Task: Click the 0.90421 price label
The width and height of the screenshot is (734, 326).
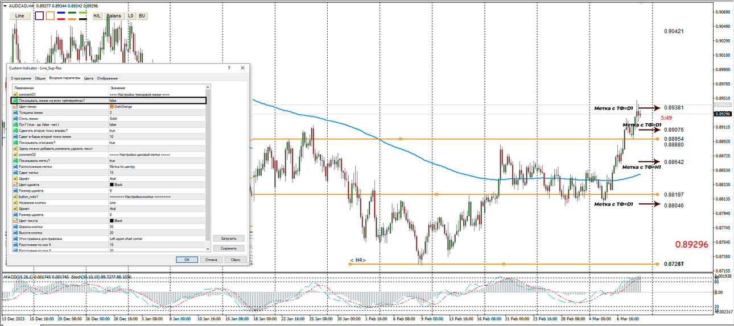Action: pyautogui.click(x=674, y=31)
